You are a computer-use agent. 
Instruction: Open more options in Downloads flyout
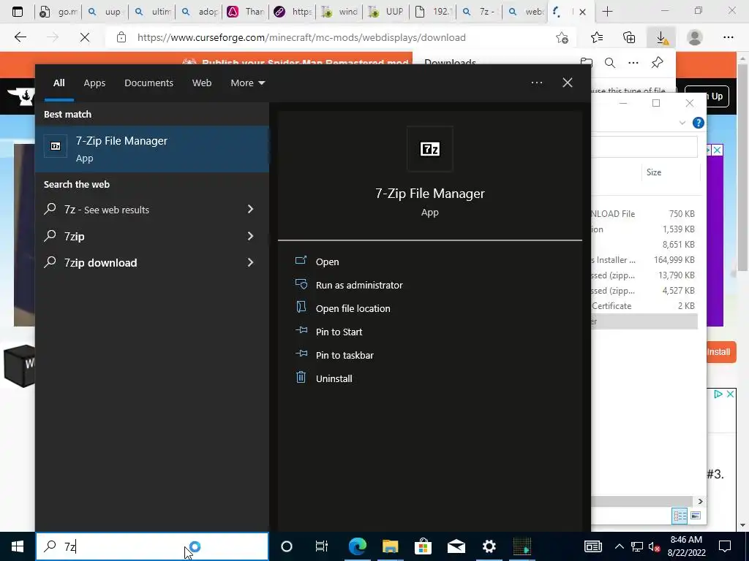point(633,63)
